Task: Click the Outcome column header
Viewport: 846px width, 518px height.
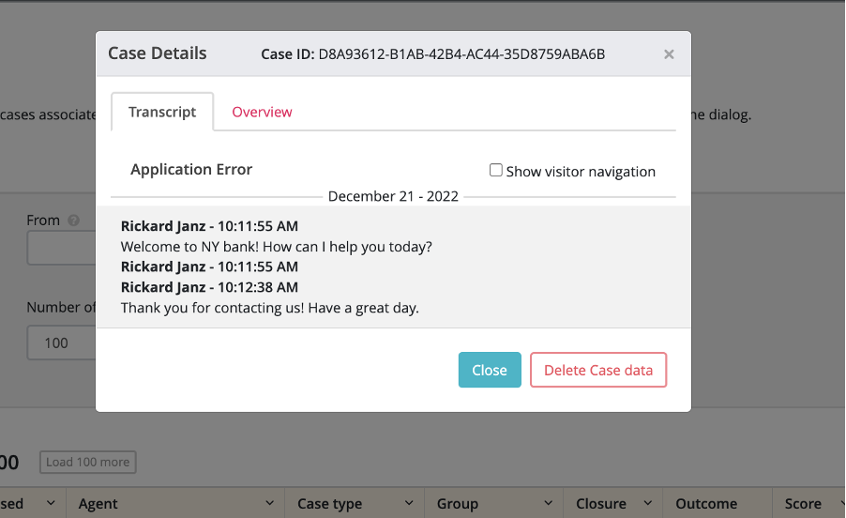Action: [x=706, y=504]
